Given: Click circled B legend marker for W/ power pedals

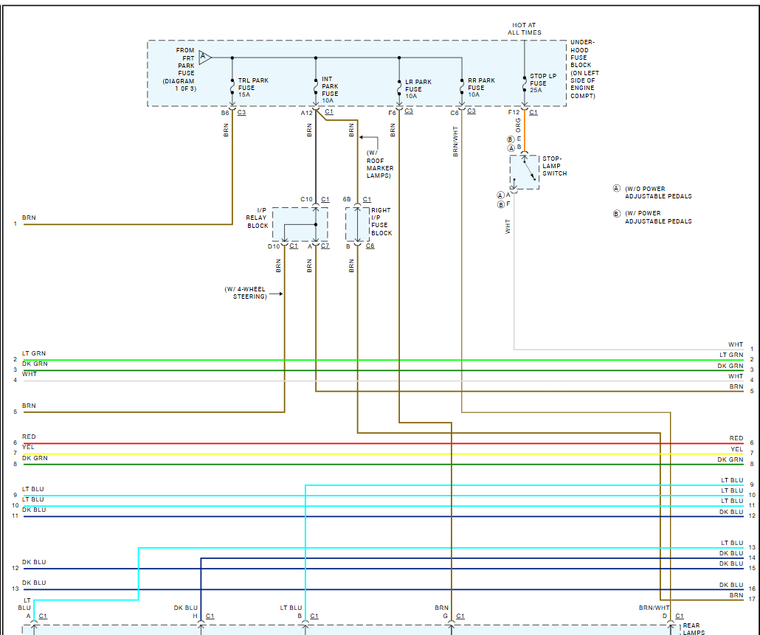Looking at the screenshot, I should [617, 214].
